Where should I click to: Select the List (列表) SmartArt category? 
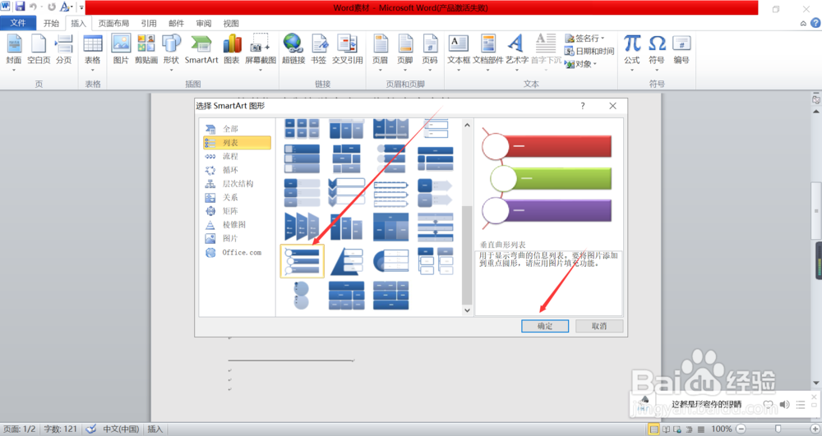237,142
